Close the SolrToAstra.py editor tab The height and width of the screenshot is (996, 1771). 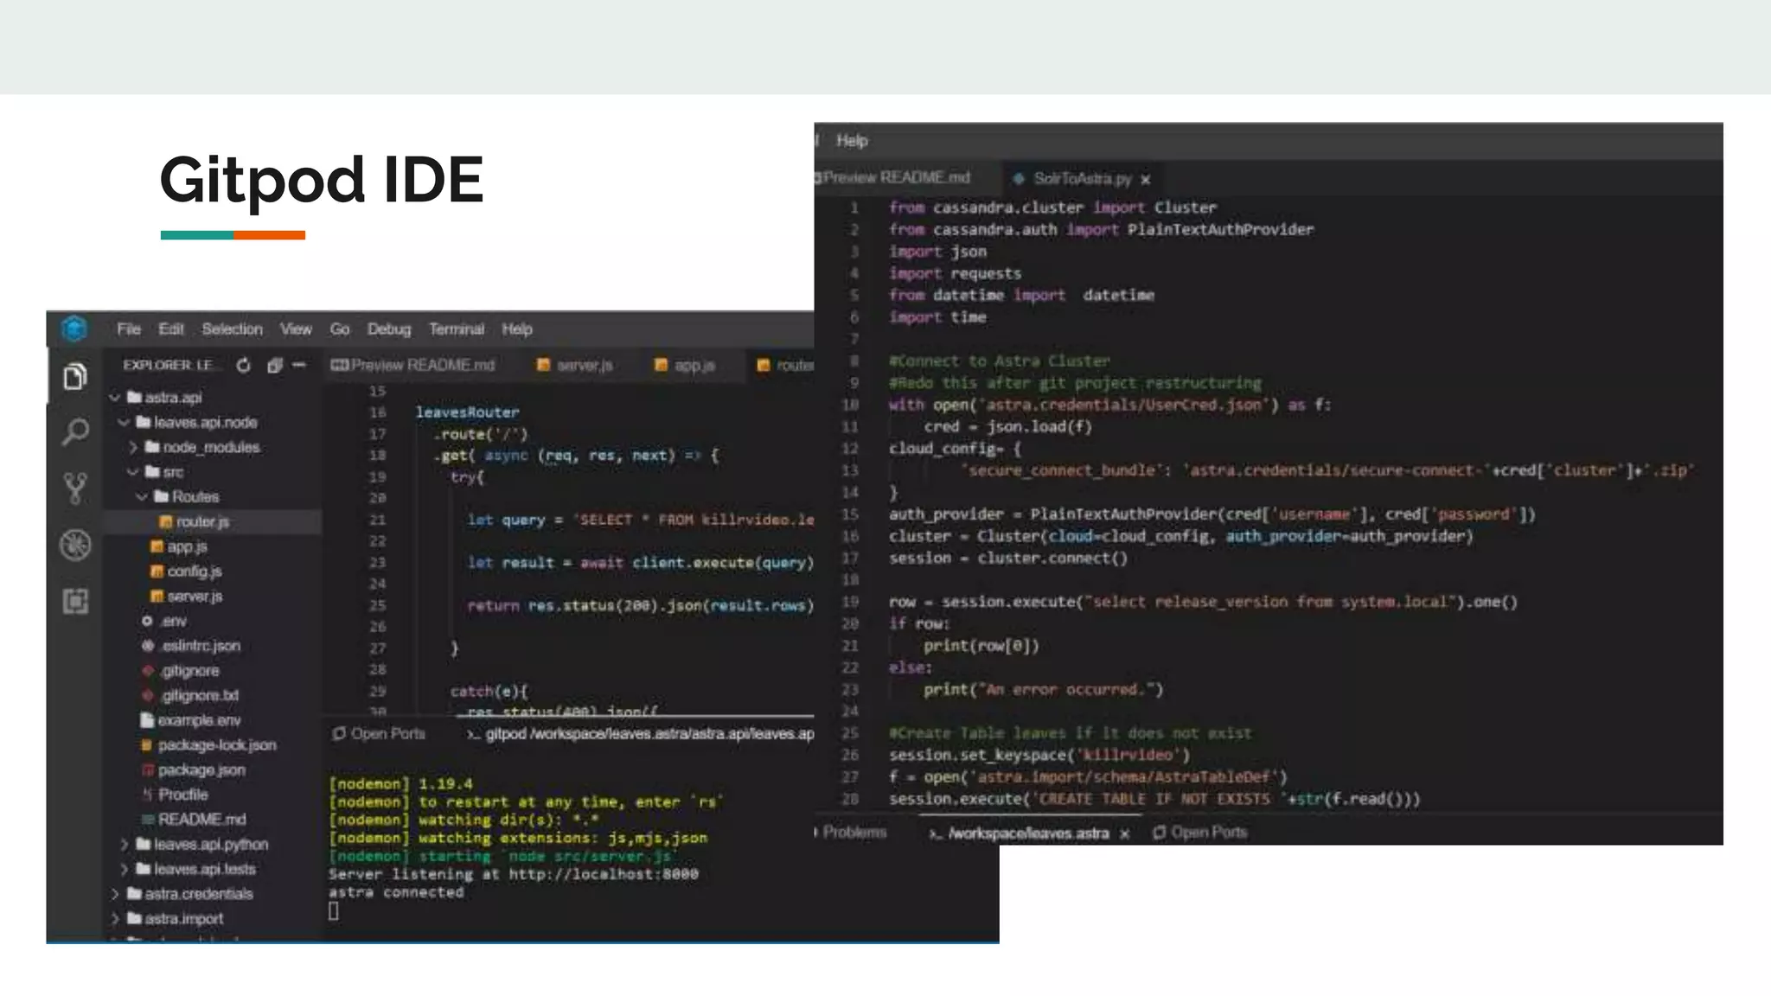pyautogui.click(x=1146, y=180)
